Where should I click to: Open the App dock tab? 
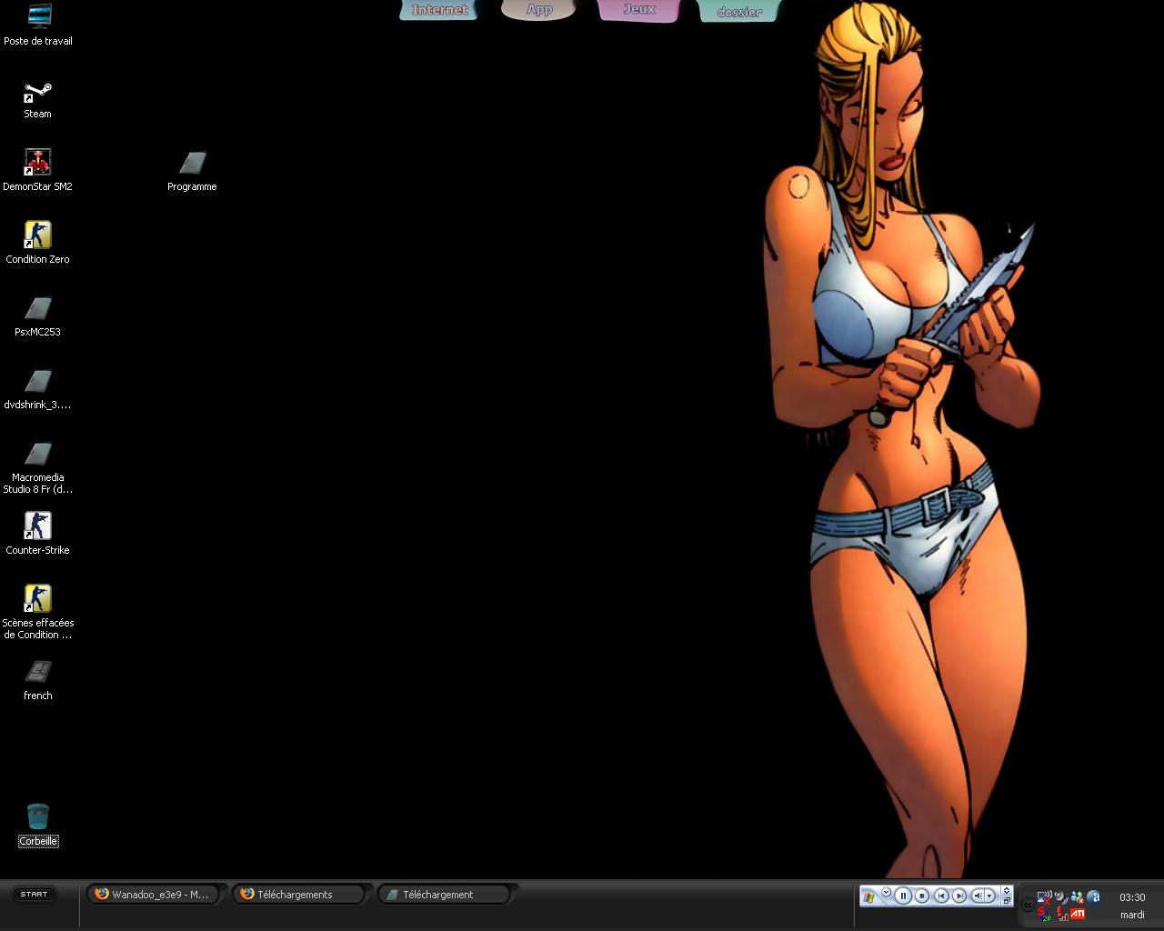pyautogui.click(x=538, y=10)
